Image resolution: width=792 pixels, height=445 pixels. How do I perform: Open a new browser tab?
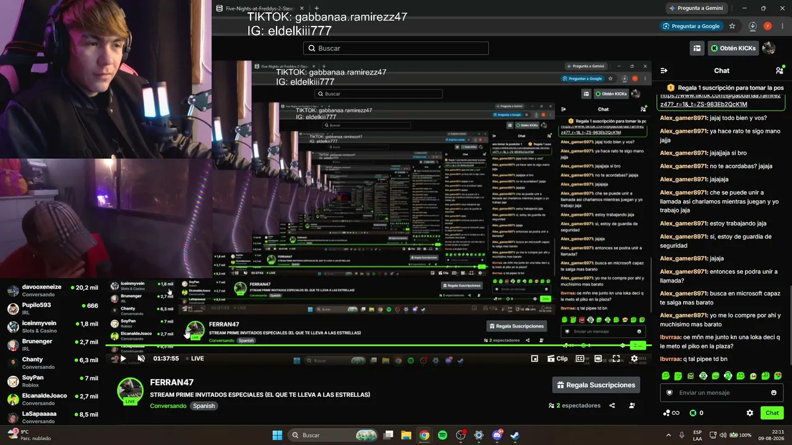tap(317, 9)
